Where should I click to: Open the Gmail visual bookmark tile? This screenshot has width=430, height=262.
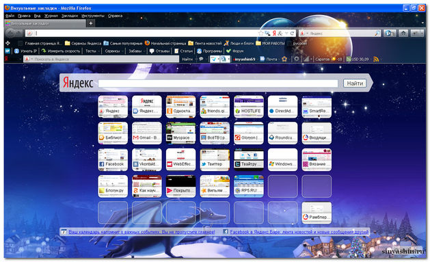pos(147,133)
